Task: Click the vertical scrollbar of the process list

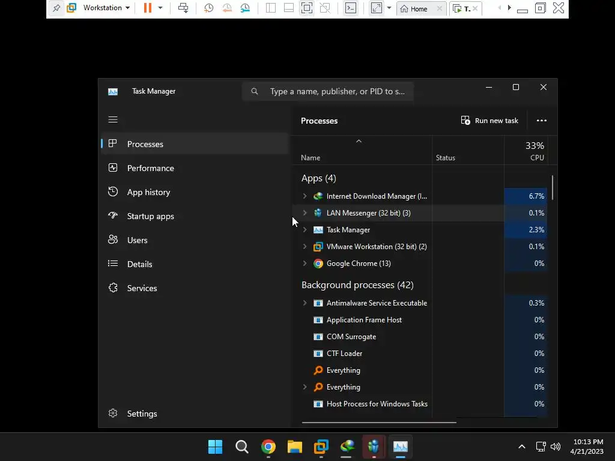Action: [x=553, y=188]
